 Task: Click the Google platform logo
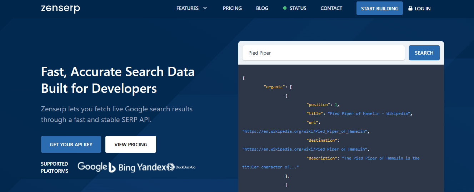pyautogui.click(x=92, y=166)
